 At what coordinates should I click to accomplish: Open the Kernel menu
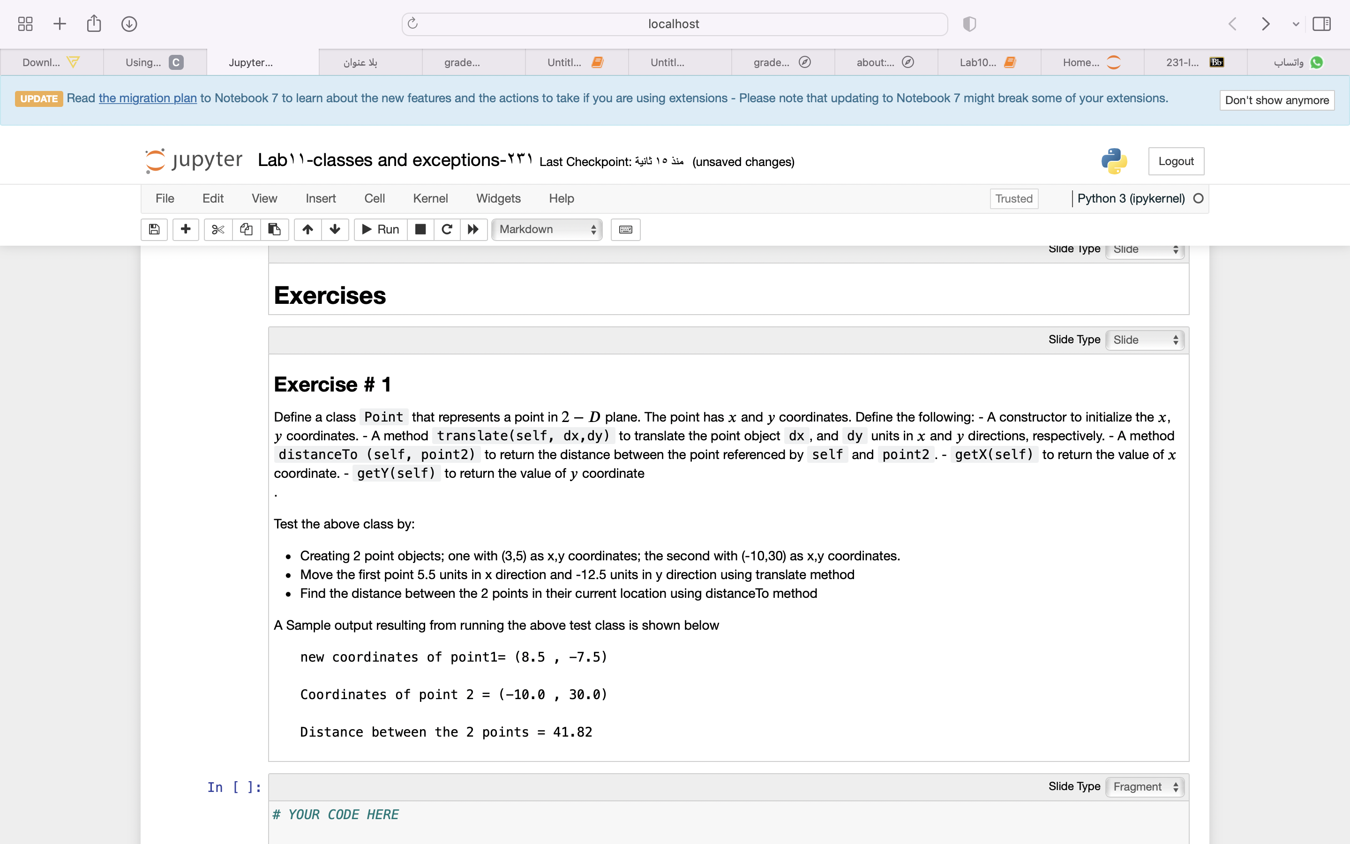point(429,198)
